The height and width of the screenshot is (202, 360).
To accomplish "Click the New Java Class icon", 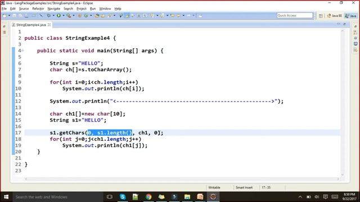I will tap(86, 16).
